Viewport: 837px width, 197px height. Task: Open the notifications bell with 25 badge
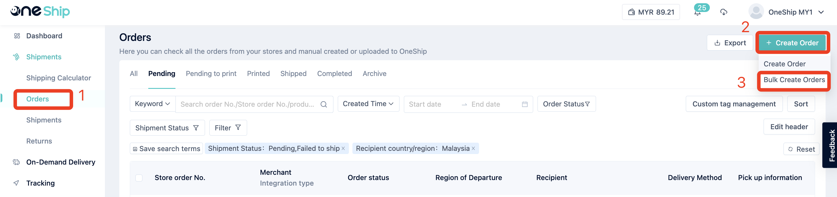tap(698, 12)
